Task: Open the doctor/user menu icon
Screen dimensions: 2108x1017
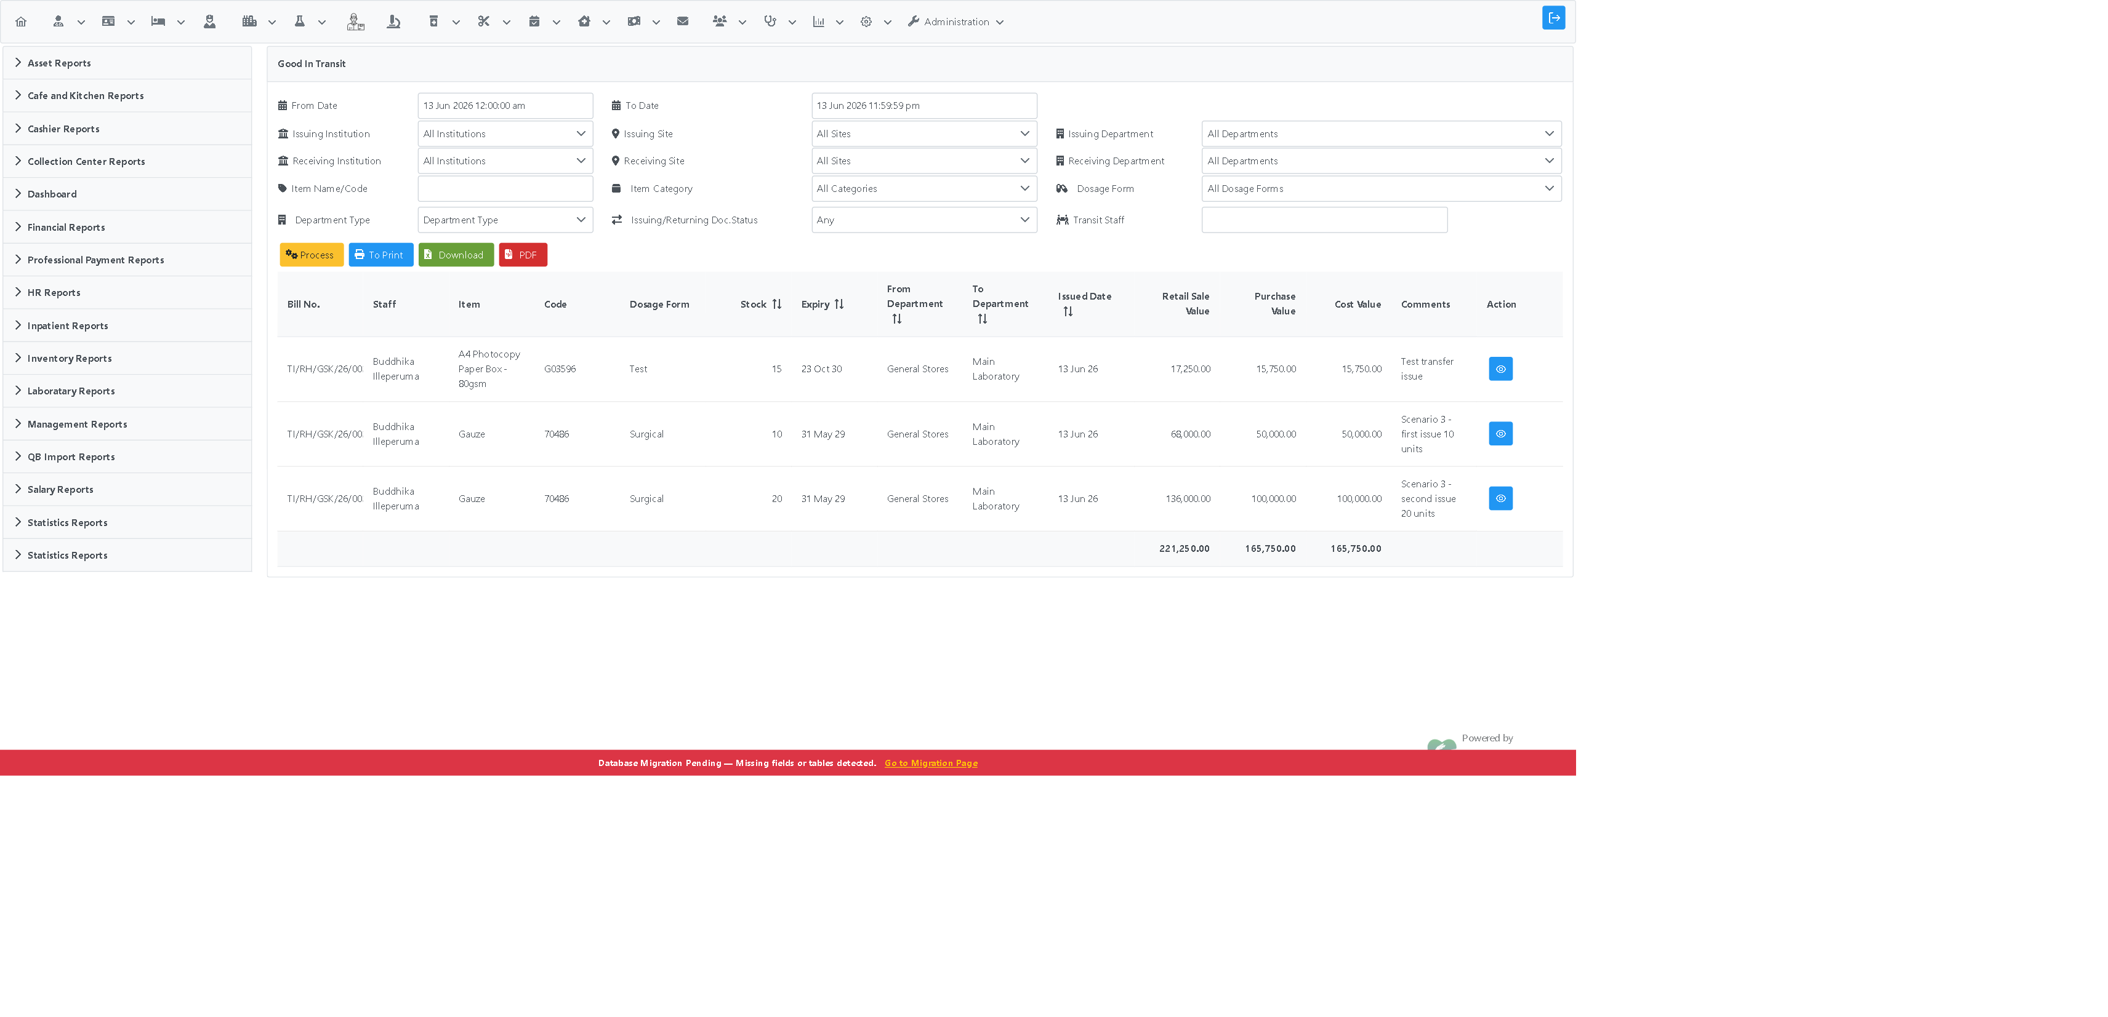Action: tap(58, 22)
